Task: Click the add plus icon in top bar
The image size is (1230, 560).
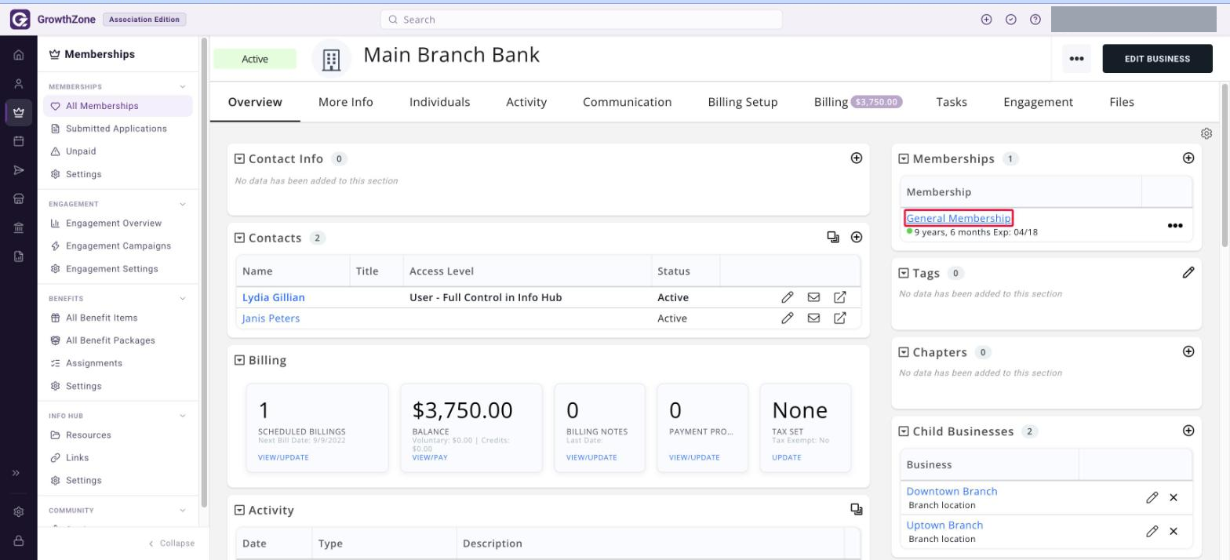Action: pos(987,20)
